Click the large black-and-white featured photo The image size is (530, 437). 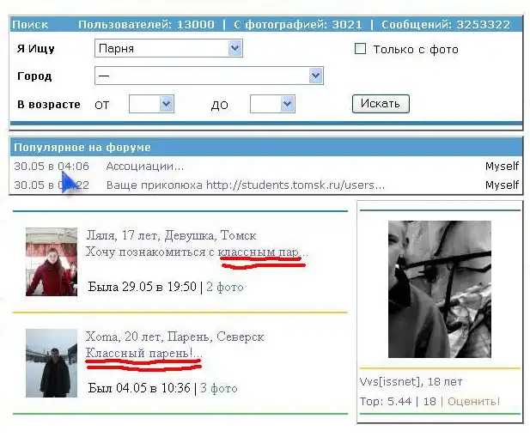(x=439, y=288)
